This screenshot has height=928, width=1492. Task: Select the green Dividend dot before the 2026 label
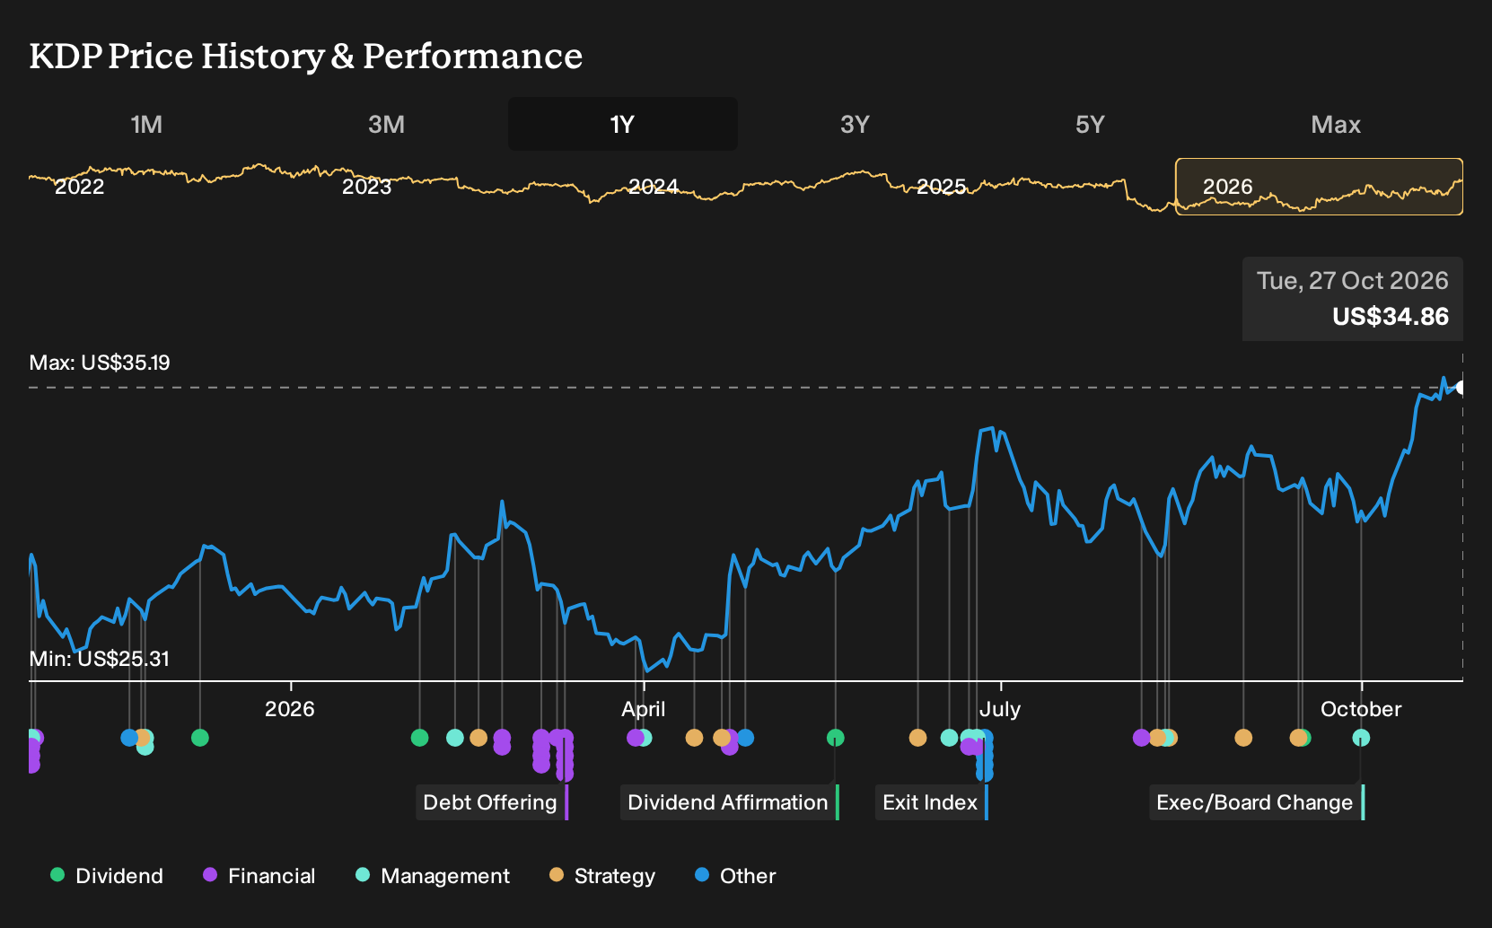coord(200,738)
